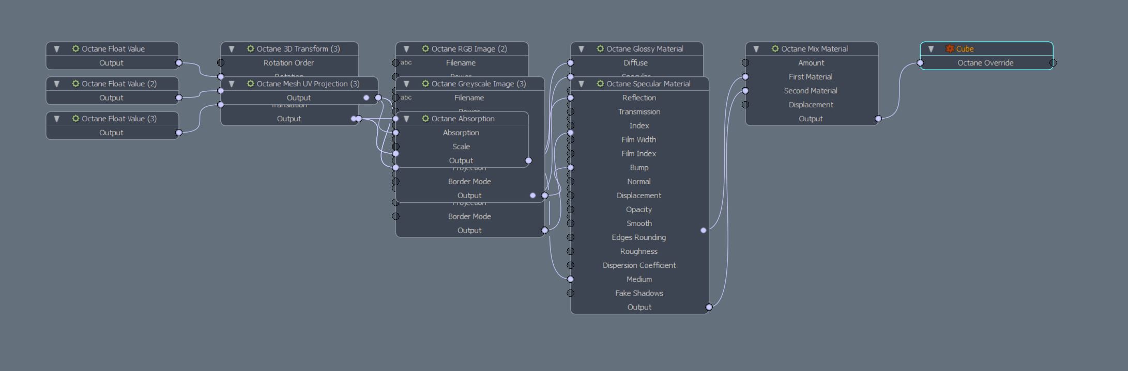
Task: Collapse the Octane Glossy Material node
Action: coord(581,49)
